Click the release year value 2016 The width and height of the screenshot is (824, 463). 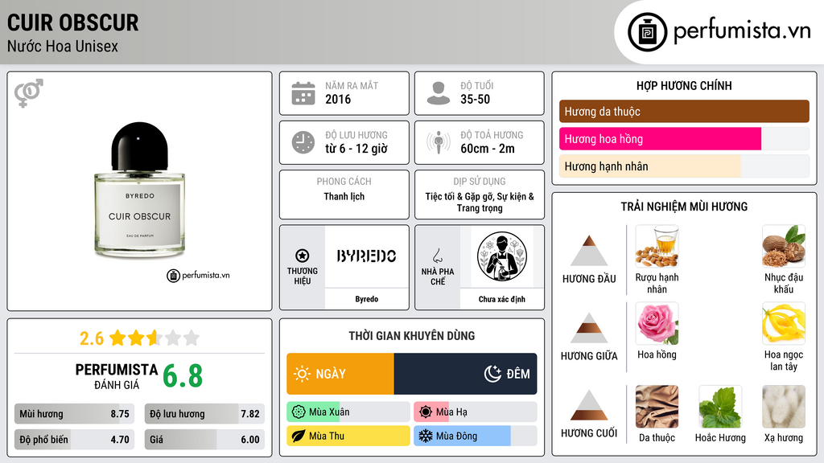338,99
